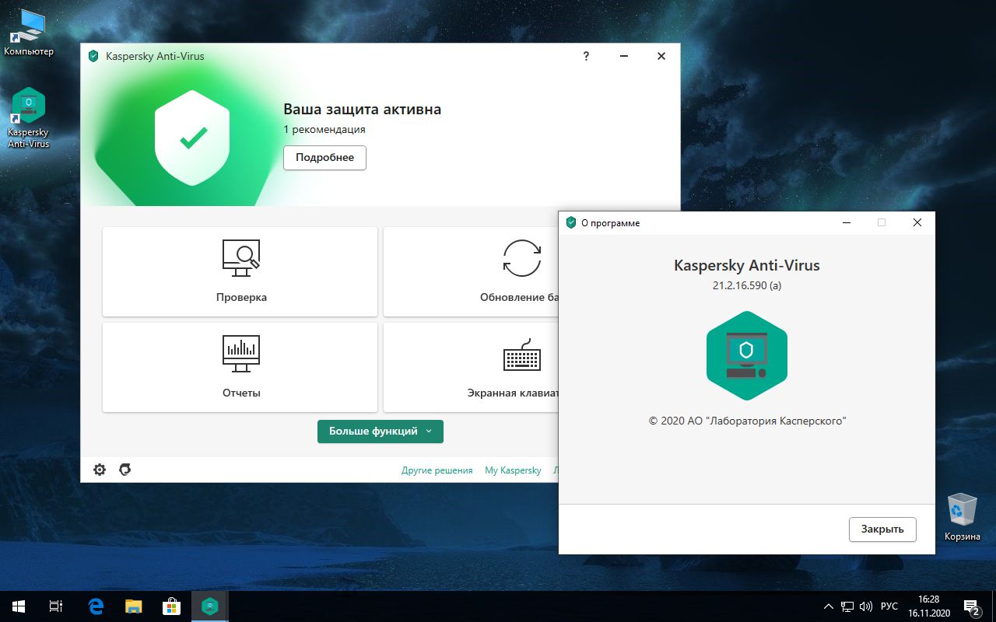Click the shield icon in main window title bar

click(93, 56)
